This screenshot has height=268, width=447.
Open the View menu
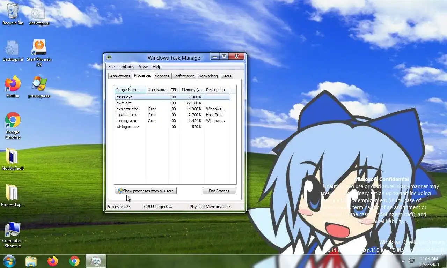143,67
